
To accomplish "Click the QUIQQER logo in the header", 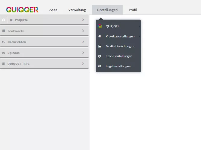I will coord(22,10).
